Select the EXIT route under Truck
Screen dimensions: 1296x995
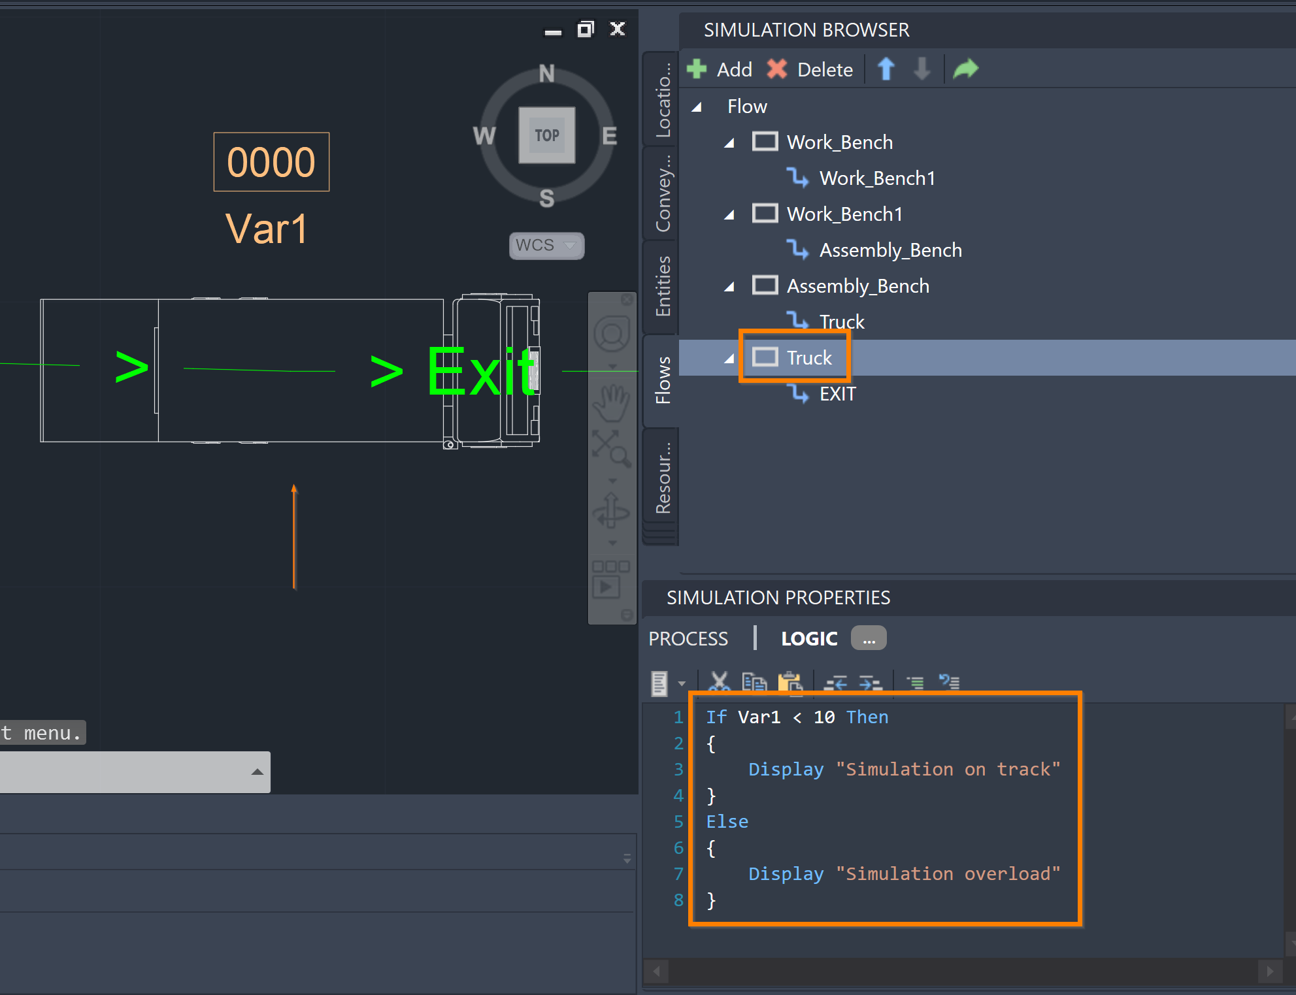(x=837, y=393)
